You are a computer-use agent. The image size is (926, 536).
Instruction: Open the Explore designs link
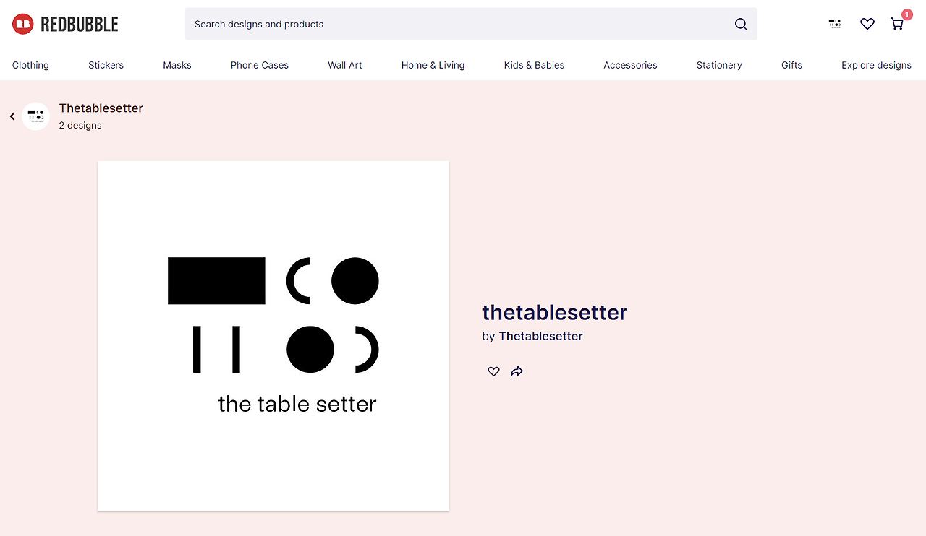click(876, 65)
